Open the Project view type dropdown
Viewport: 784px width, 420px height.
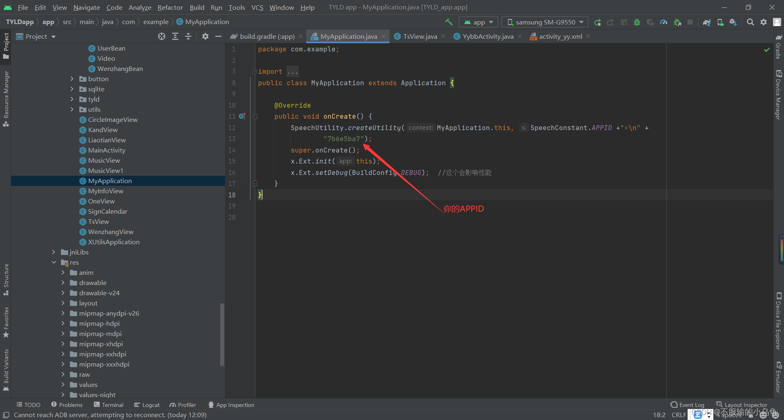click(x=36, y=36)
